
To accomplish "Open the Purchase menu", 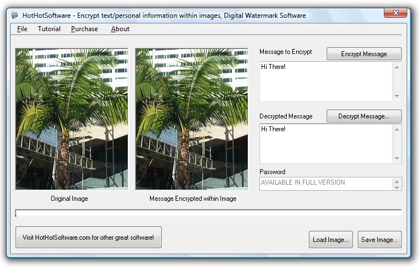I will point(84,29).
